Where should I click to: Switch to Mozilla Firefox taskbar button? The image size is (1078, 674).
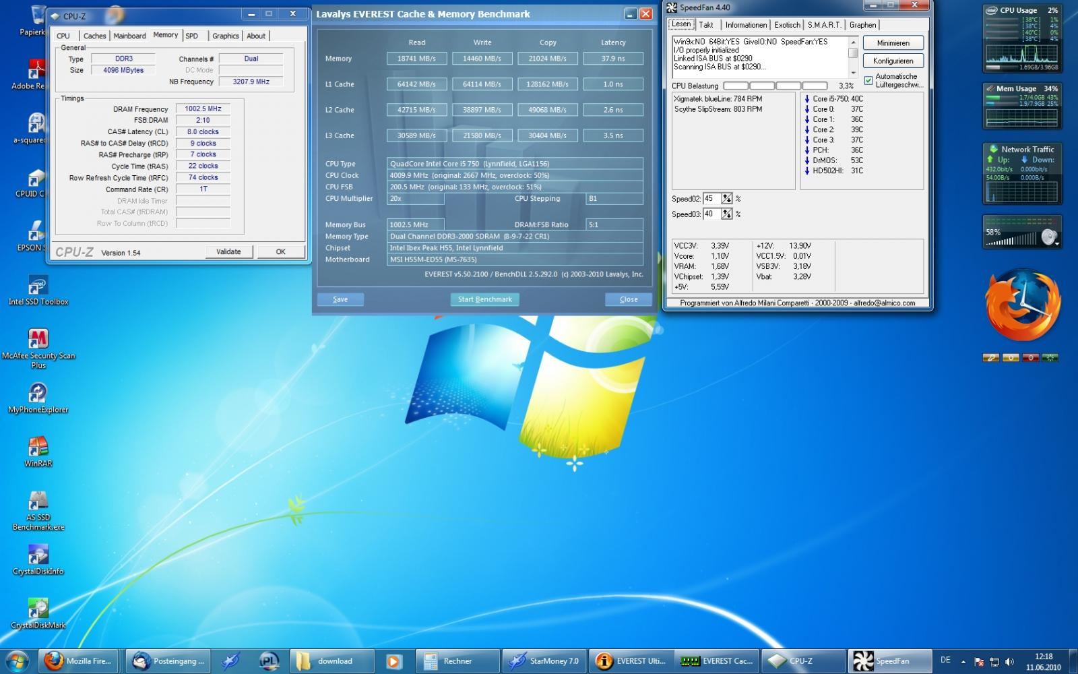pyautogui.click(x=80, y=661)
